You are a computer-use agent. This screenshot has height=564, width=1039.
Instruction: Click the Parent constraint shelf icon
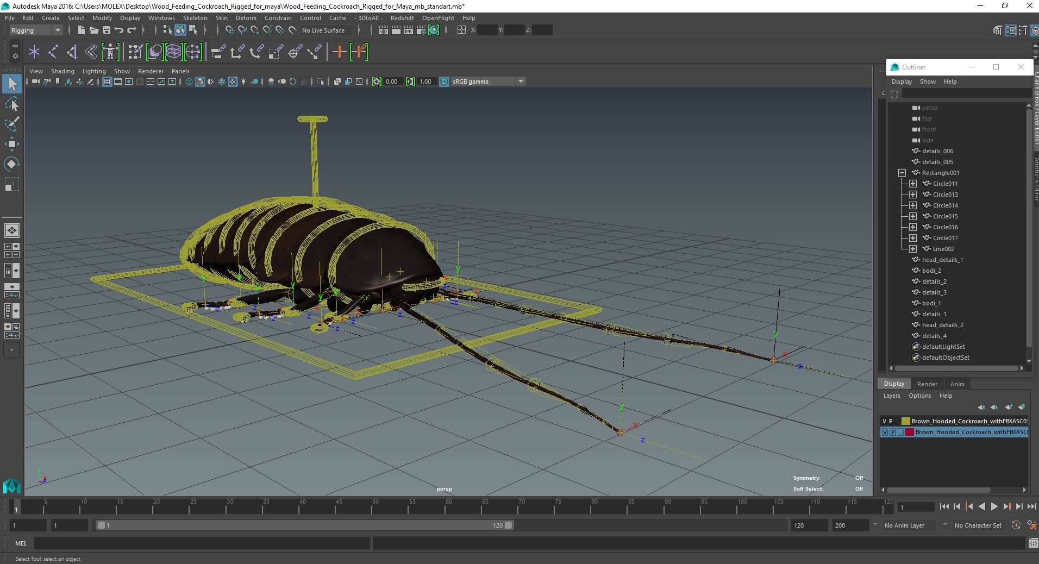coord(218,52)
